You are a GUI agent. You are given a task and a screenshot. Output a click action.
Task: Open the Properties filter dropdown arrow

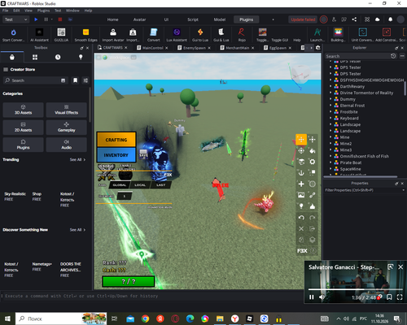pyautogui.click(x=403, y=190)
